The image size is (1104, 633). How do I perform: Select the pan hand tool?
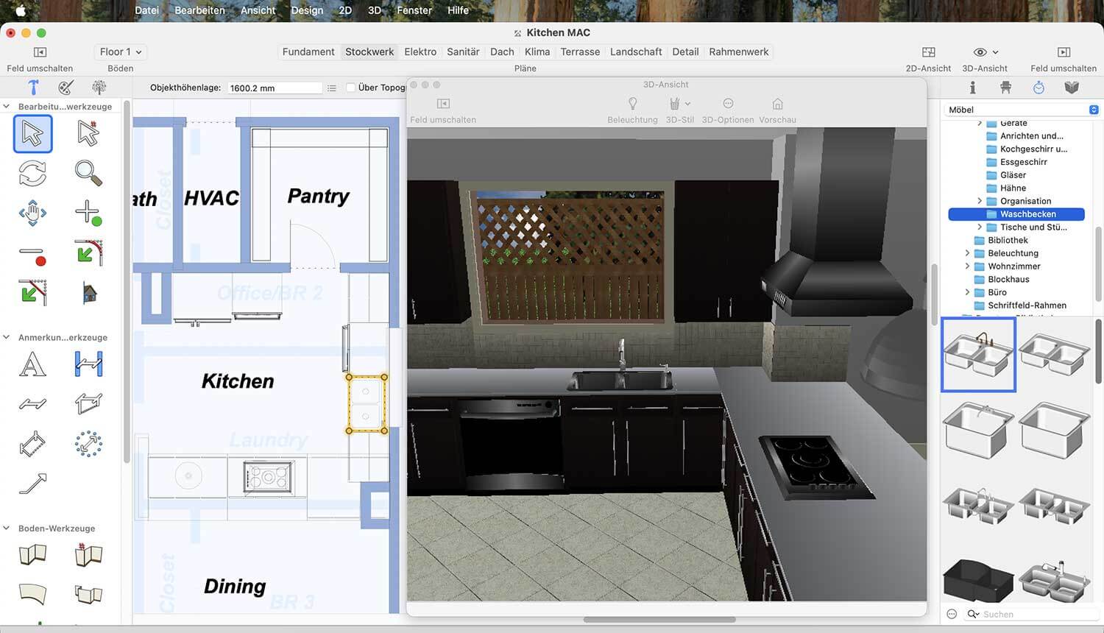coord(32,213)
